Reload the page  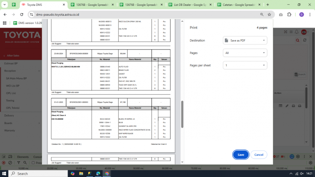coord(22,14)
